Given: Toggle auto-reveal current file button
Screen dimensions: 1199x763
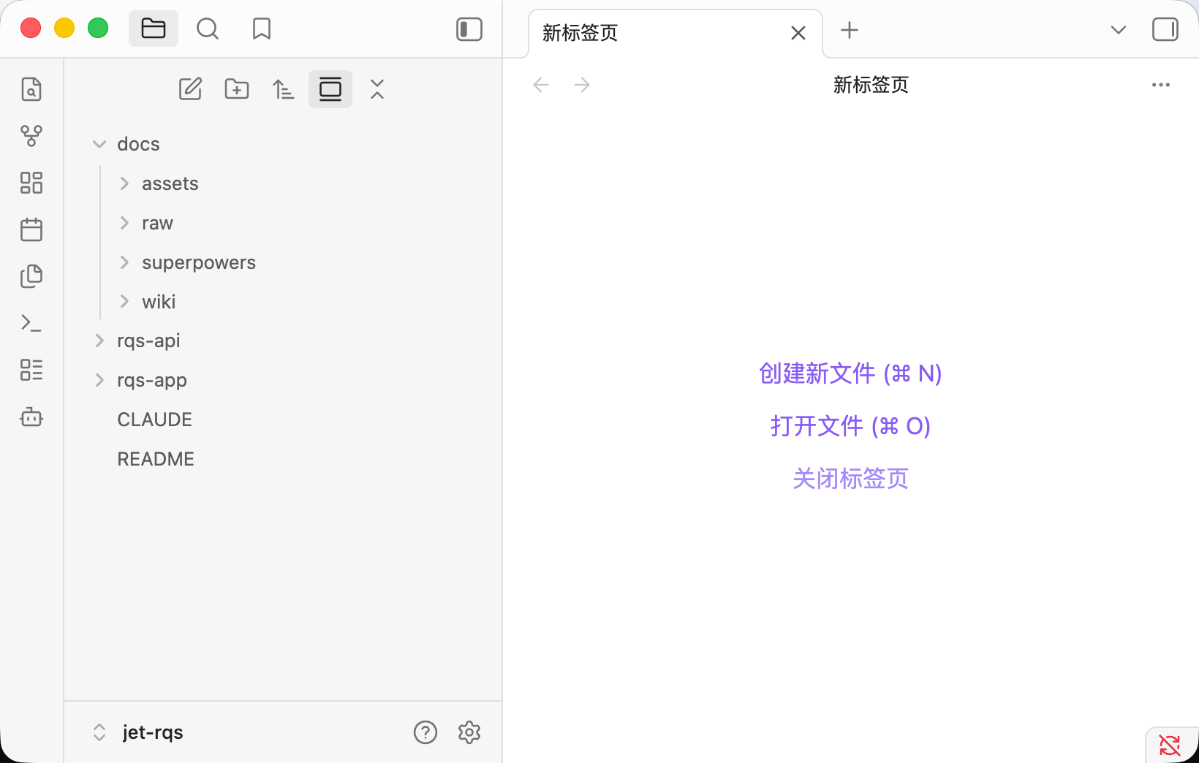Looking at the screenshot, I should [330, 89].
